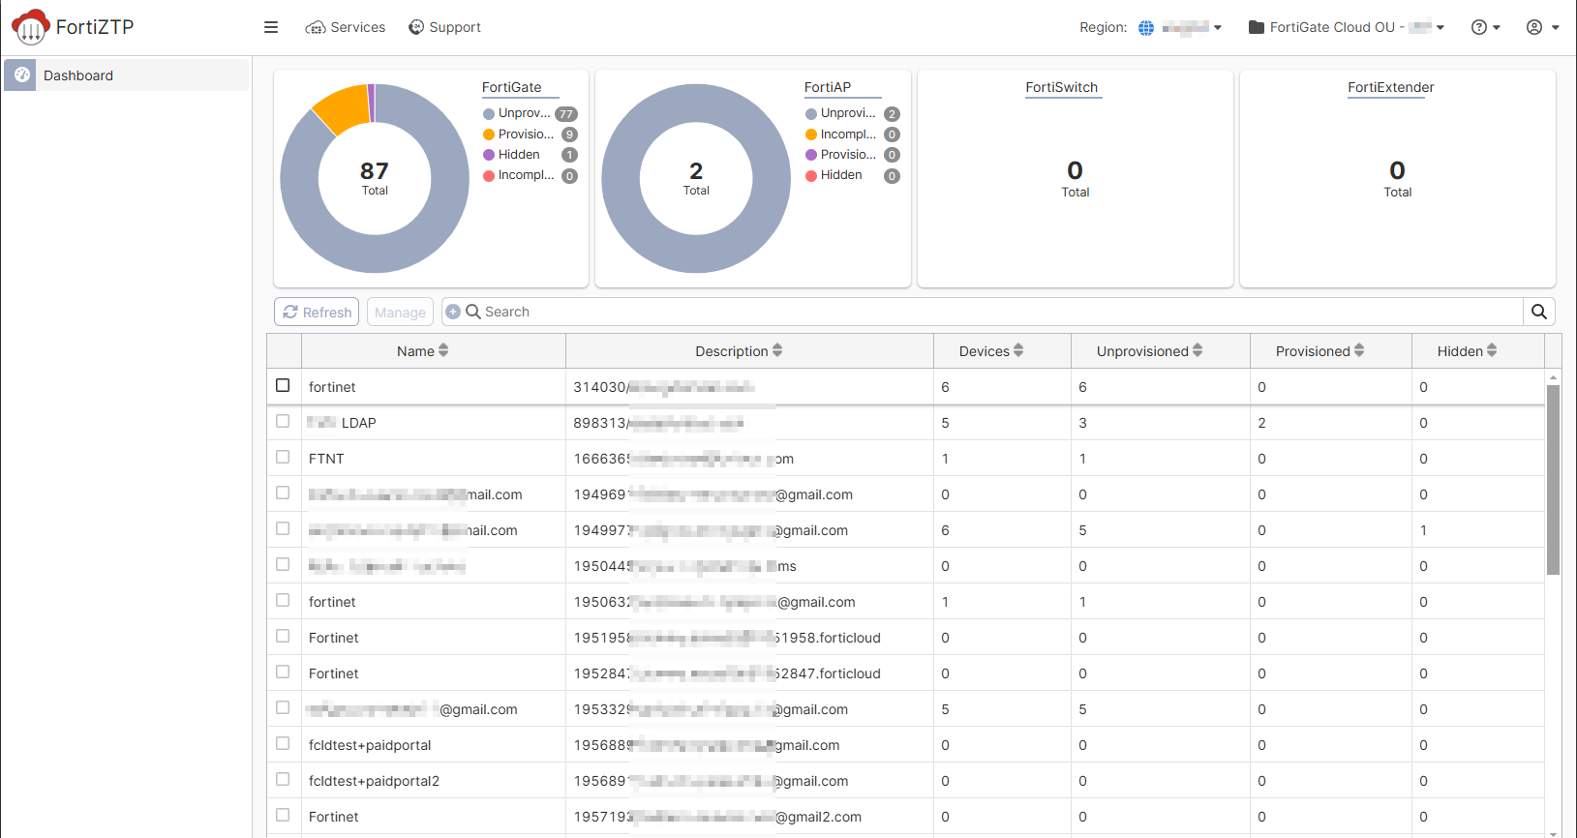Select the FTNT row checkbox
1577x838 pixels.
283,457
